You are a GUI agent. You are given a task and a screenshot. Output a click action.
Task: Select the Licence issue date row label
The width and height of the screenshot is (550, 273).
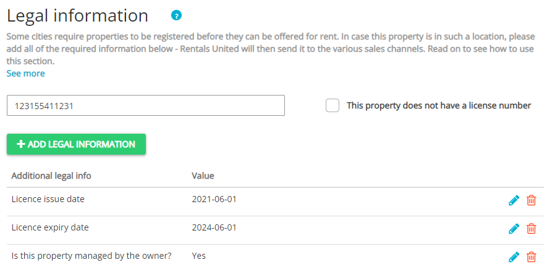pyautogui.click(x=48, y=199)
